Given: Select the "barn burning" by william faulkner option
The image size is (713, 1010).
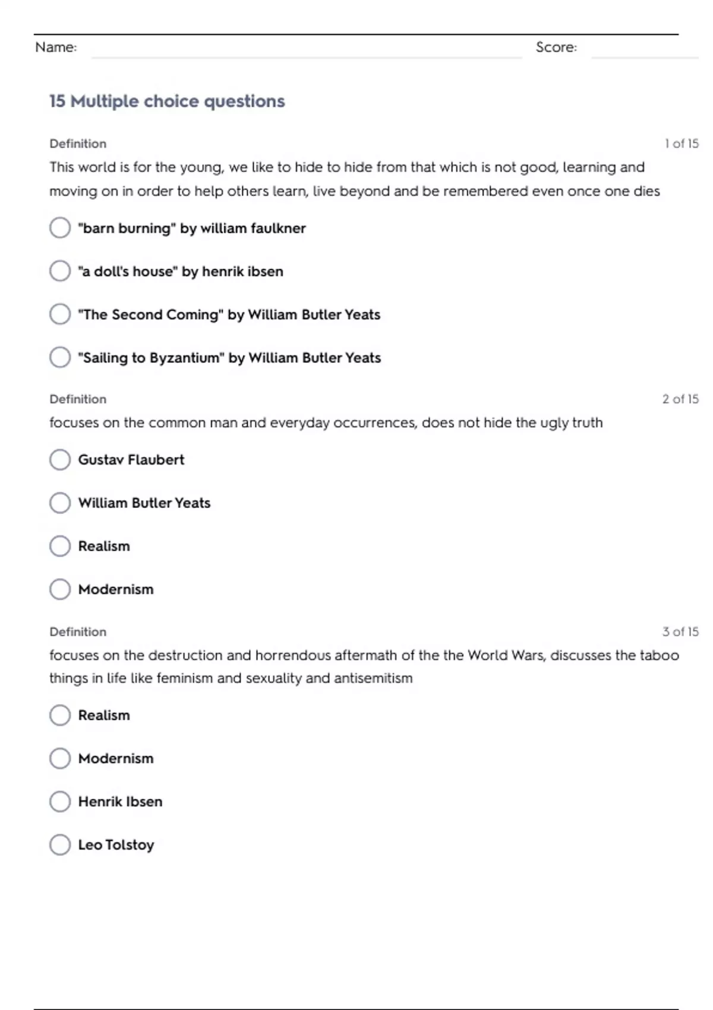Looking at the screenshot, I should pyautogui.click(x=60, y=228).
